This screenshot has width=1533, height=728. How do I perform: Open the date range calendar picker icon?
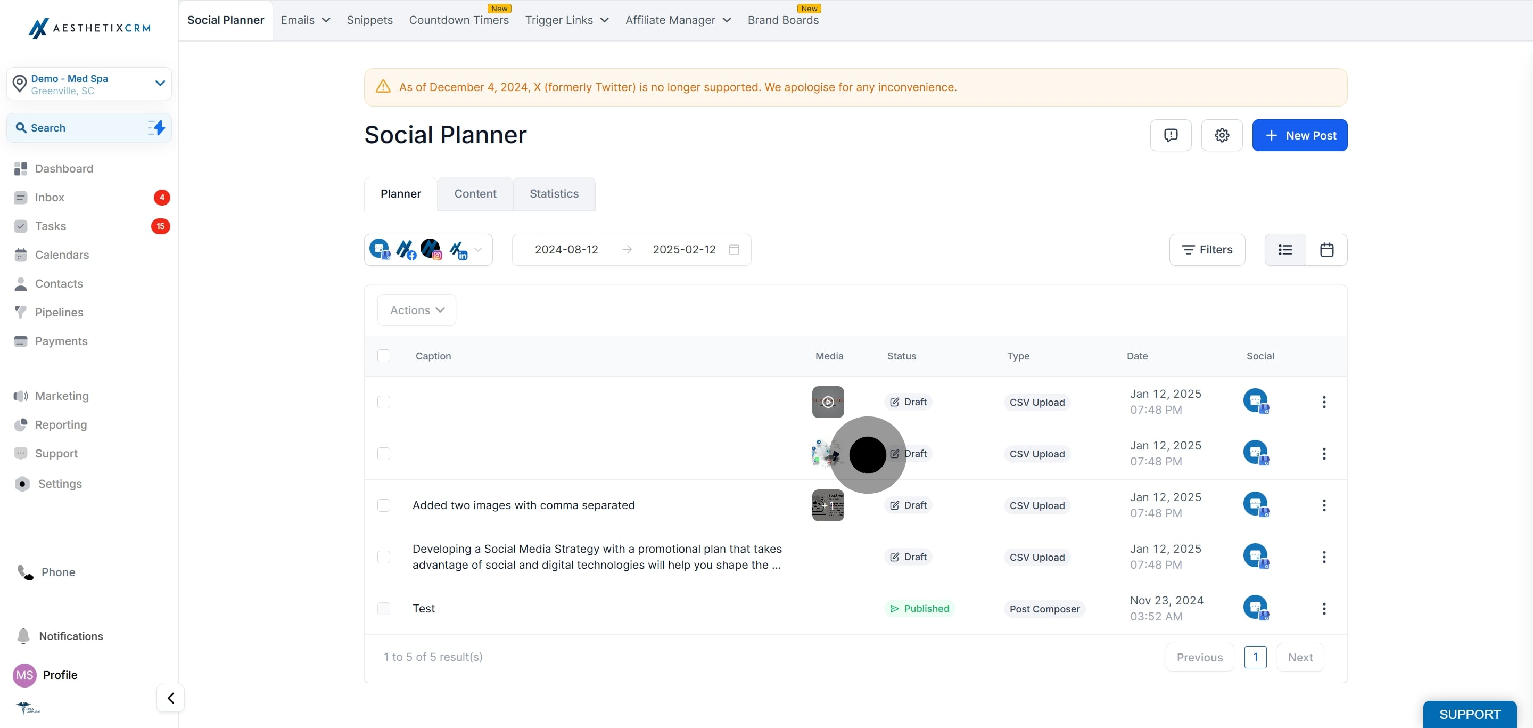click(x=734, y=249)
